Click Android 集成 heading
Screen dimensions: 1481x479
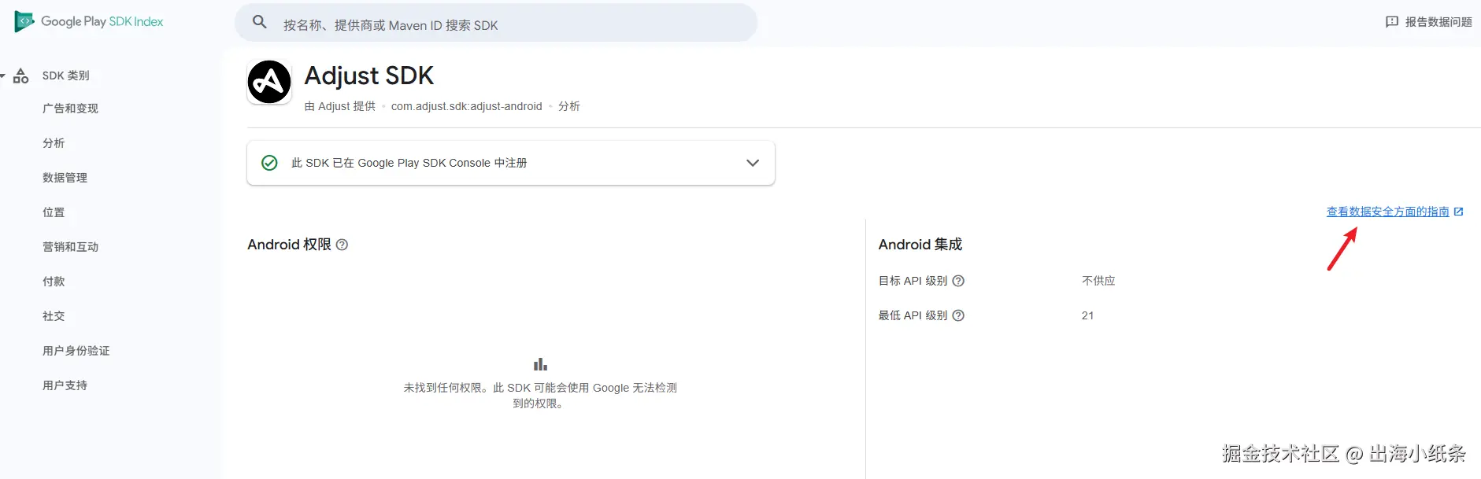click(920, 245)
